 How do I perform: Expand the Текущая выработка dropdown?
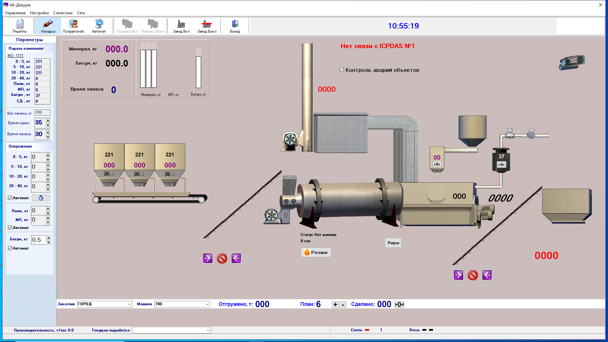coord(208,330)
